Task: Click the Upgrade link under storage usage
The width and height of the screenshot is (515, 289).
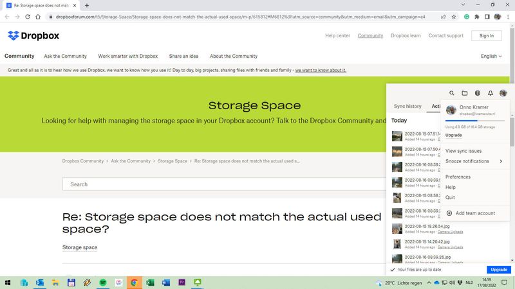Action: click(453, 135)
